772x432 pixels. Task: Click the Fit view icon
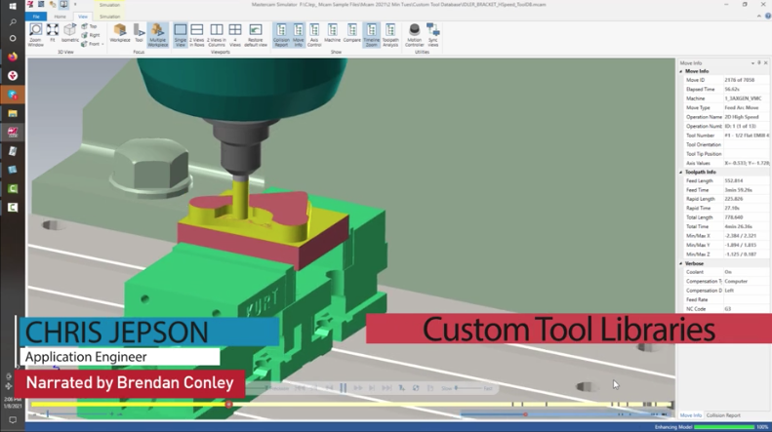52,33
